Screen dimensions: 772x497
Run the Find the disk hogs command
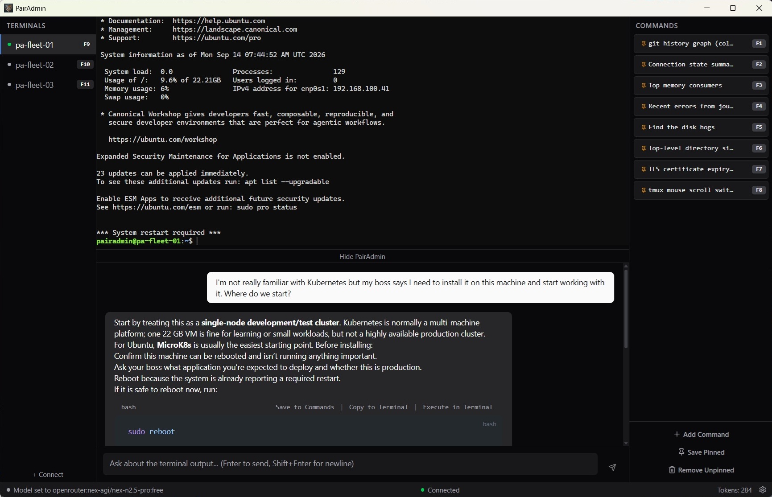pos(701,127)
